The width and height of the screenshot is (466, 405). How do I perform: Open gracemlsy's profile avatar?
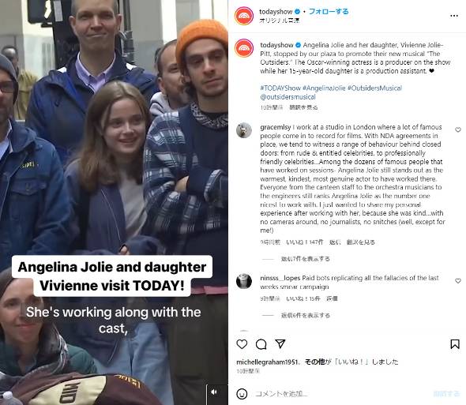coord(244,130)
